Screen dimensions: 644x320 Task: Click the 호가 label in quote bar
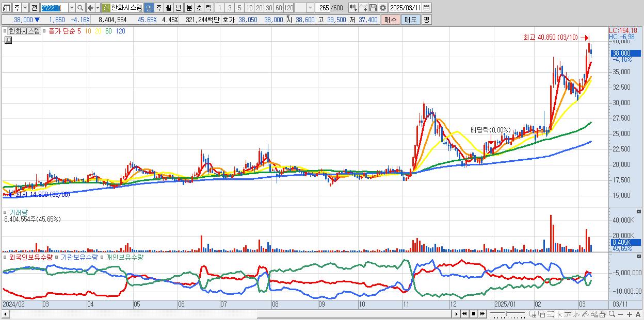coord(228,20)
